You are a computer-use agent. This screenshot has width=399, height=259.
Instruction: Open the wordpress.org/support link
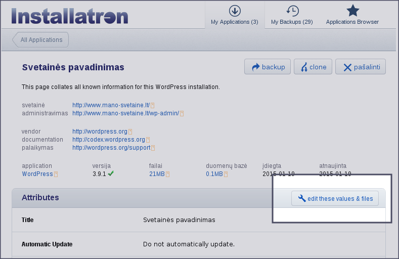coord(111,148)
